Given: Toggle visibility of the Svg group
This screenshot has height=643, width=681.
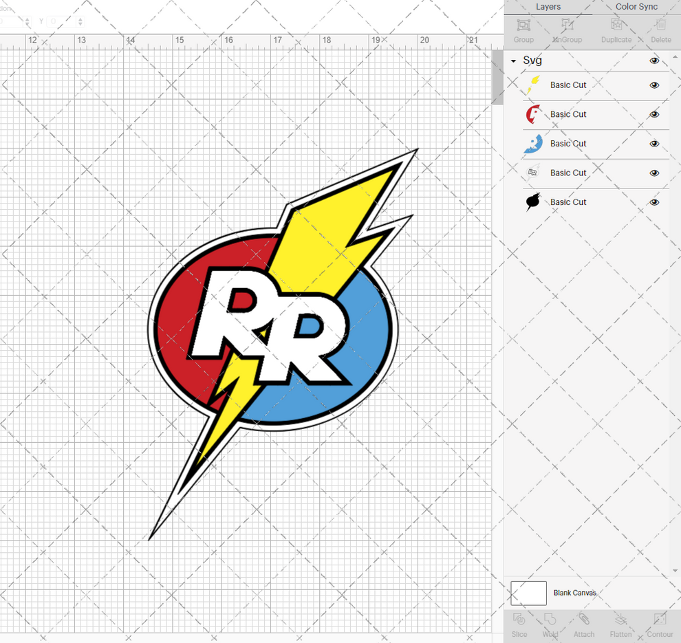Looking at the screenshot, I should click(654, 61).
